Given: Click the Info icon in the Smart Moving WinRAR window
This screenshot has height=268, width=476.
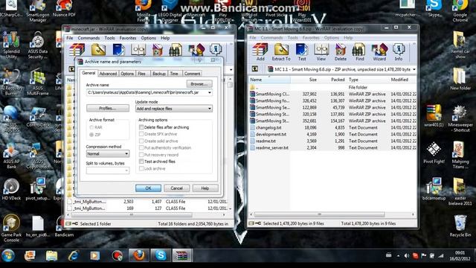Looking at the screenshot, I should tap(399, 52).
